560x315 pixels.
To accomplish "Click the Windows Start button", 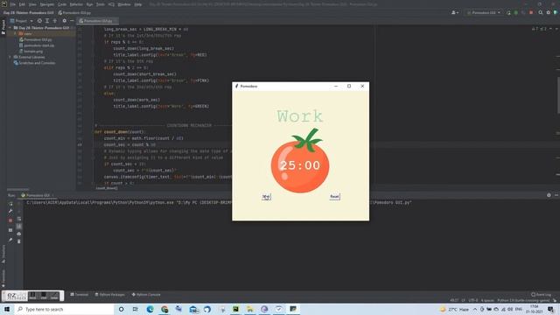I will (7, 309).
